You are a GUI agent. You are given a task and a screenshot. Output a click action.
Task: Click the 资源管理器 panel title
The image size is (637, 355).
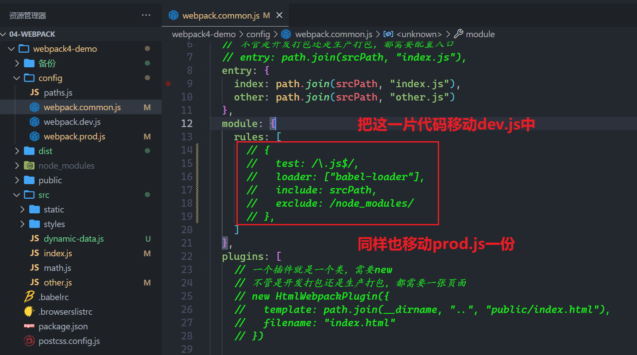(x=27, y=15)
